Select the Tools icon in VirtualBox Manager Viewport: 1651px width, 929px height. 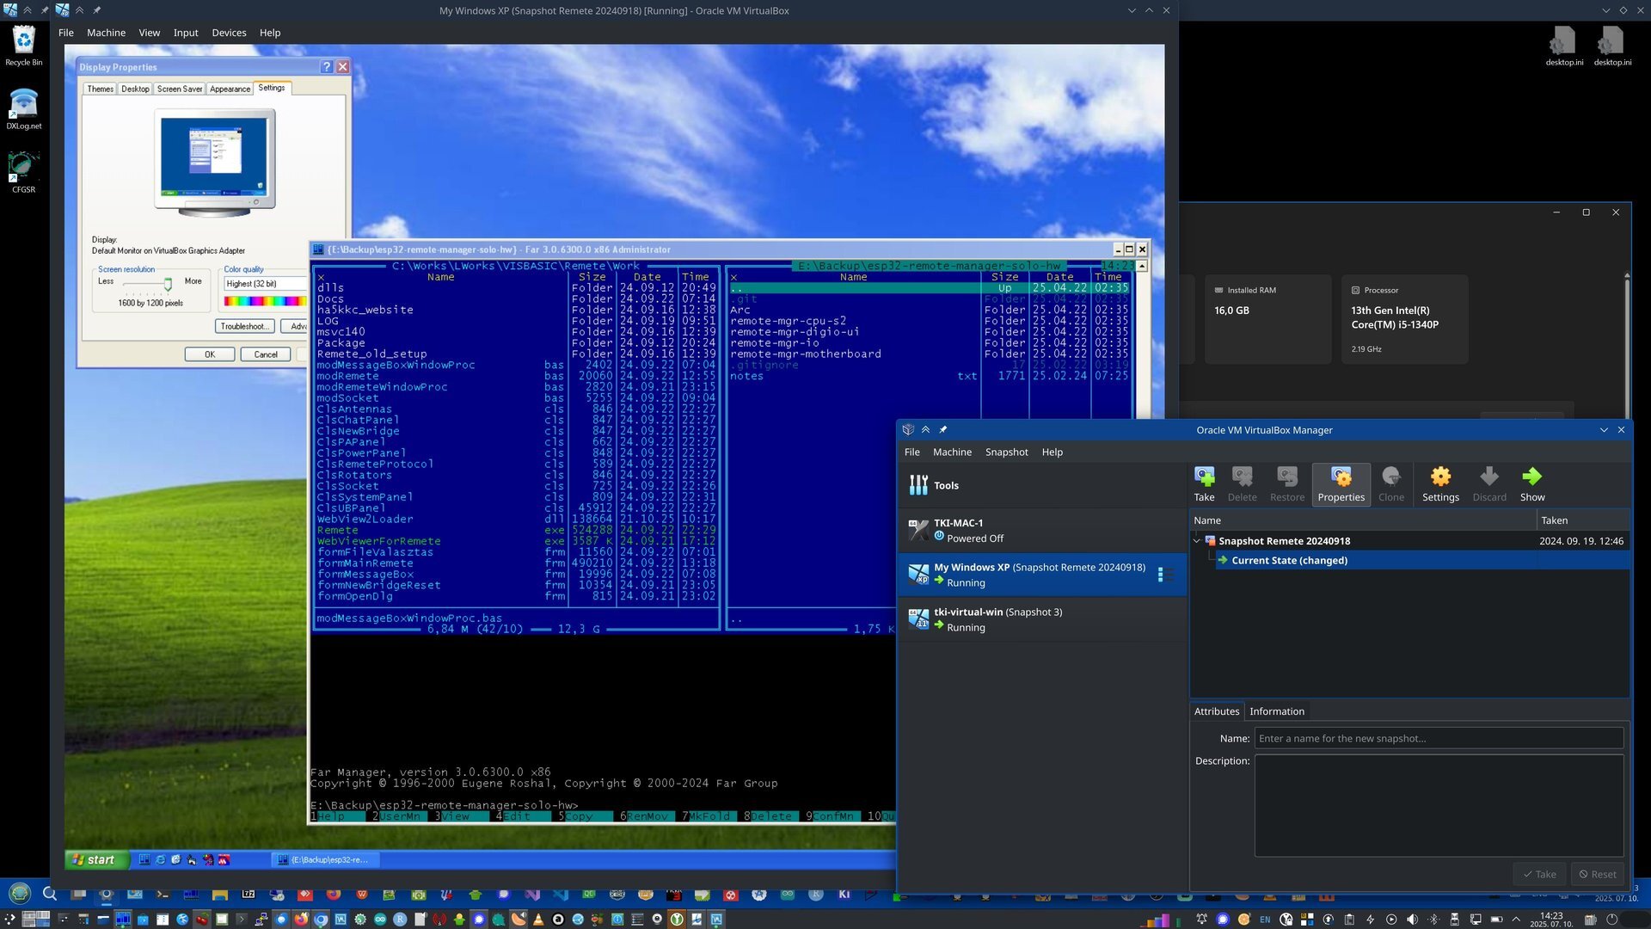click(918, 485)
